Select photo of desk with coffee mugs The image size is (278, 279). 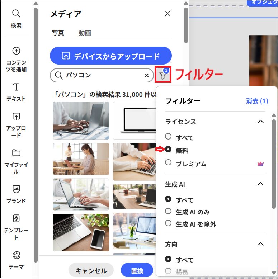(135, 197)
